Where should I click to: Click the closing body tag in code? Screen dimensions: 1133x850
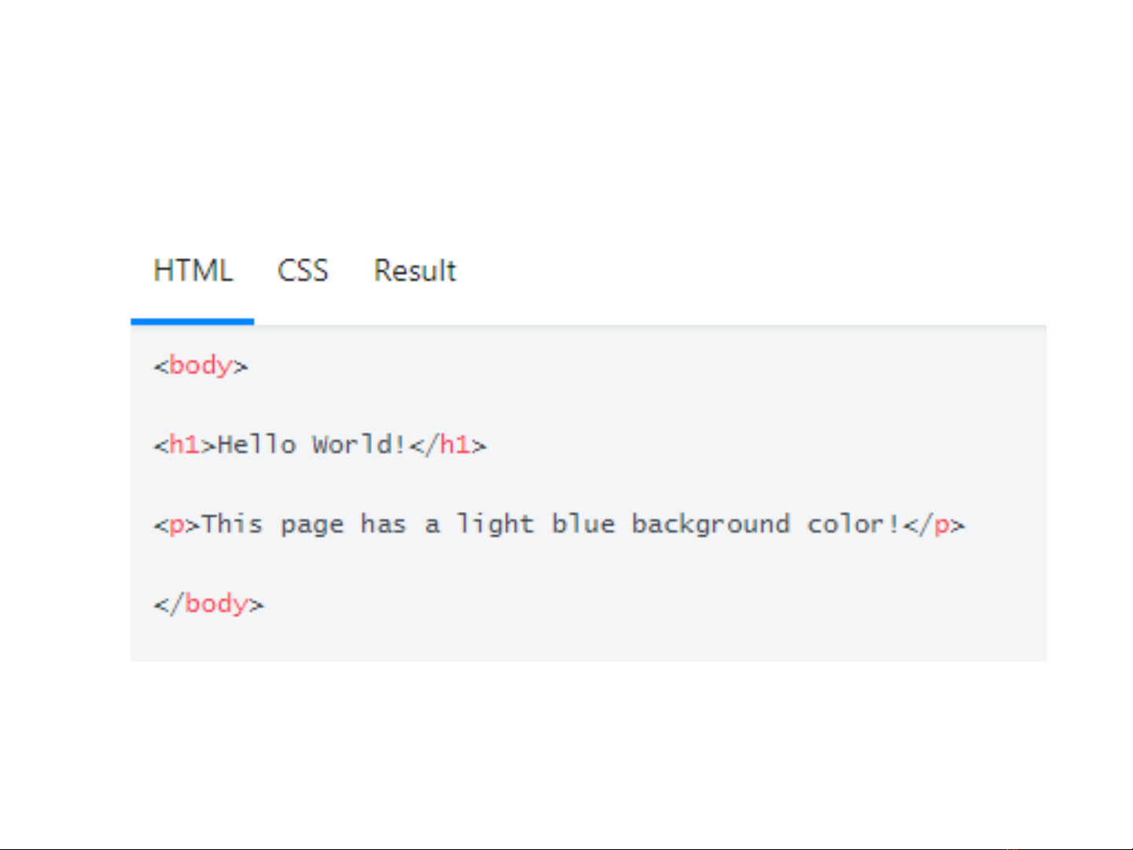tap(208, 604)
